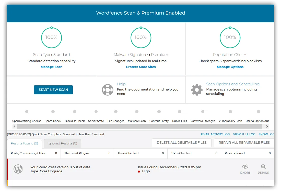The width and height of the screenshot is (281, 191).
Task: Click the User & Option Audit stage marker
Action: tap(259, 112)
